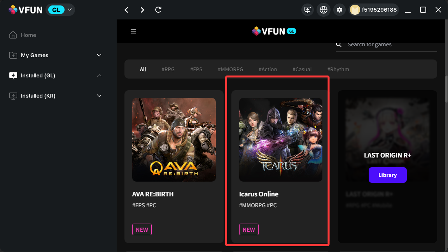
Task: Open the Icarus Online cover thumbnail
Action: point(280,140)
